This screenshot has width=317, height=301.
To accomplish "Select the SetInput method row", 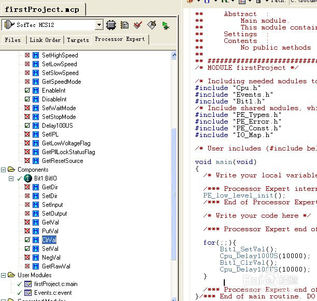I will pyautogui.click(x=52, y=205).
